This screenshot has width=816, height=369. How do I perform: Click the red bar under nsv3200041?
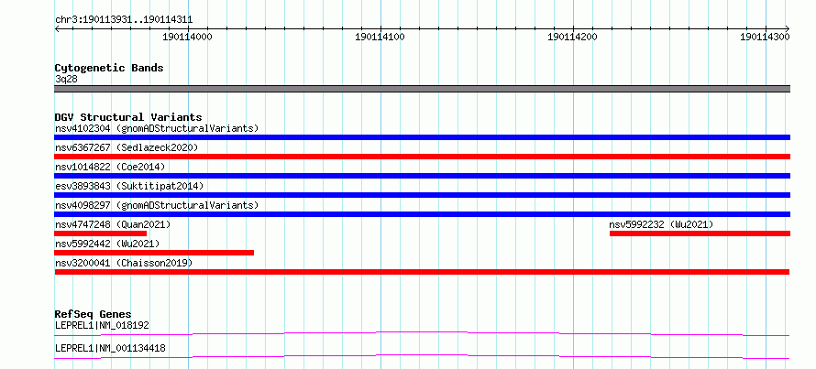click(422, 272)
